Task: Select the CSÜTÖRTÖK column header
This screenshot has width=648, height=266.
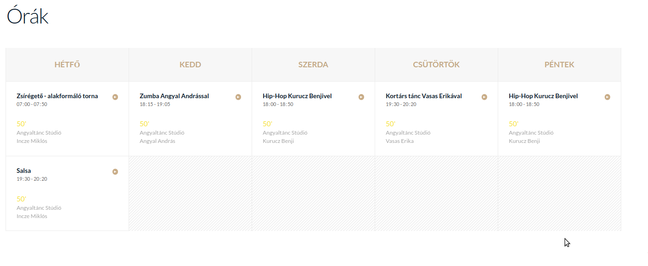Action: pos(436,65)
